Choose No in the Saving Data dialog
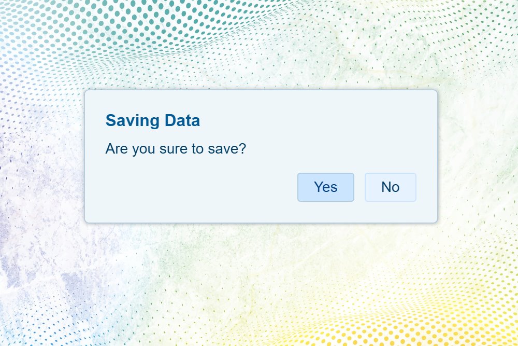Screen dimensions: 518x346 (390, 187)
